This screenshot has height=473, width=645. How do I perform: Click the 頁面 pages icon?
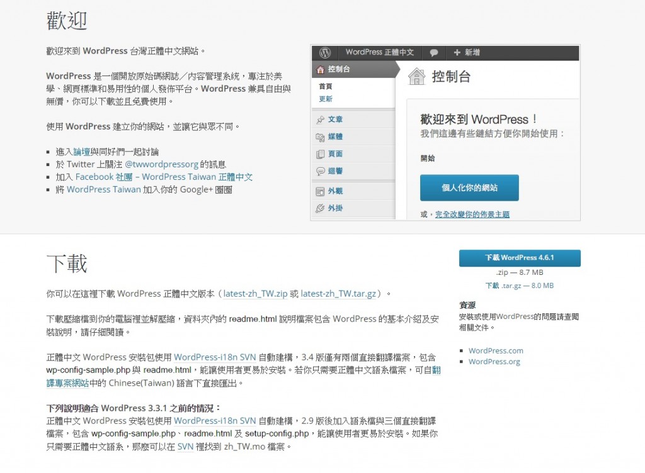click(321, 154)
